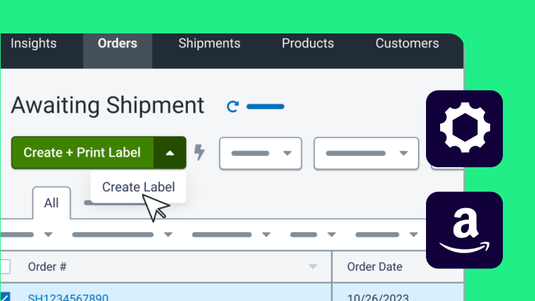Click the up arrow on green label button
The height and width of the screenshot is (301, 535).
(170, 153)
